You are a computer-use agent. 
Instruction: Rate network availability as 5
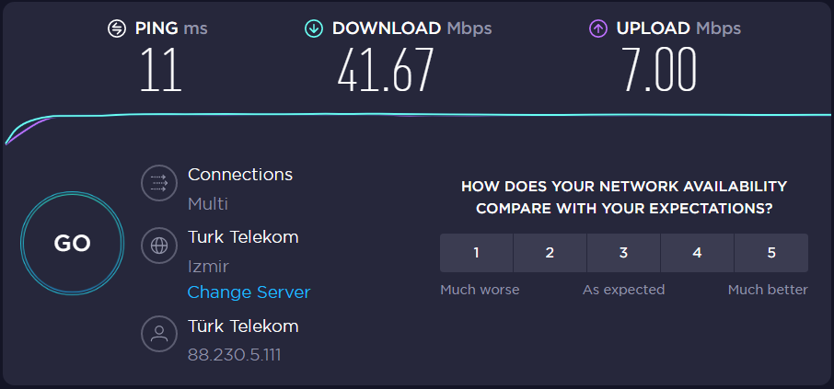(771, 253)
